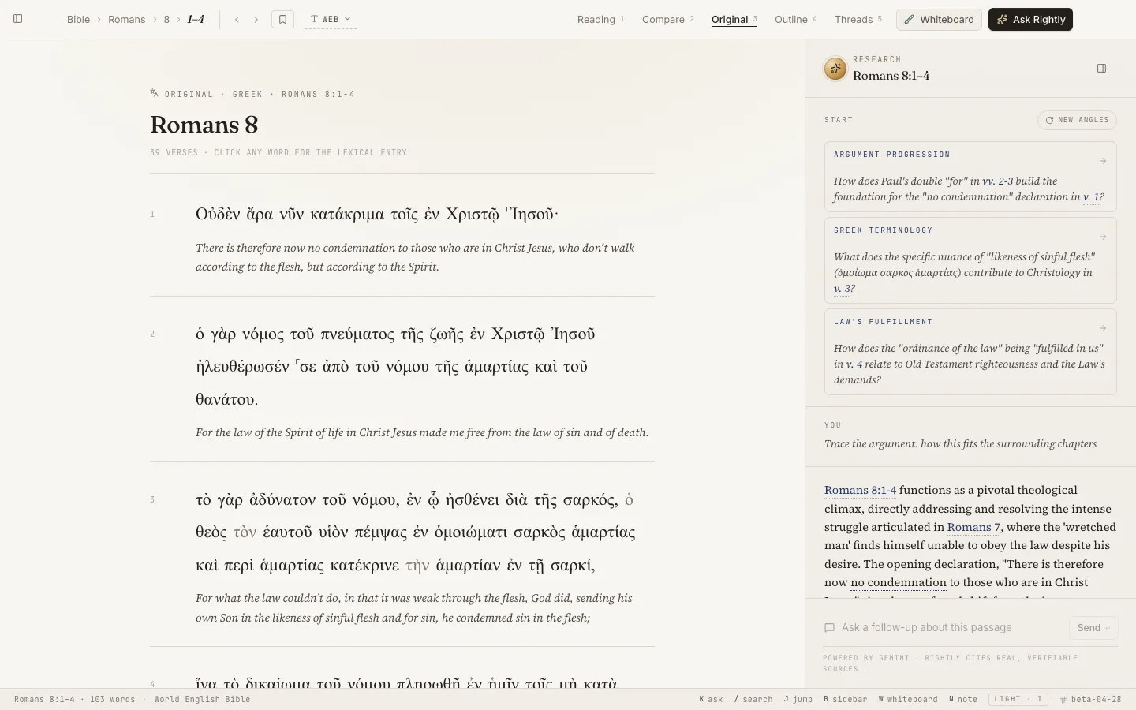Click Greek word πνεύματος in verse 2
Image resolution: width=1136 pixels, height=710 pixels.
[x=357, y=334]
